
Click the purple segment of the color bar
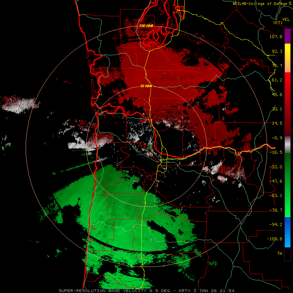pos(287,36)
